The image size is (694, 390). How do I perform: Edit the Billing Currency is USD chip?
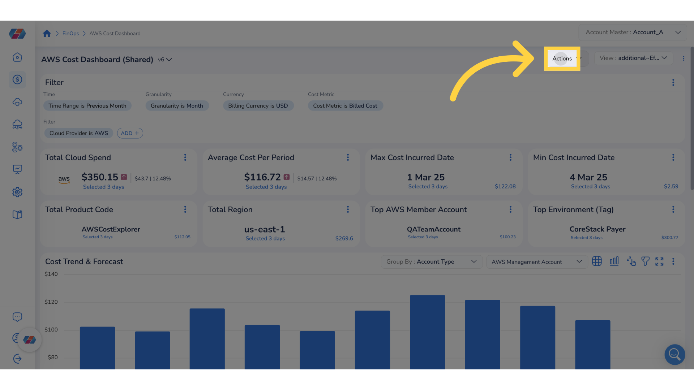coord(258,105)
